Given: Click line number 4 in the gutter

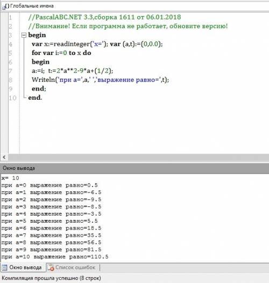Looking at the screenshot, I should 10,44.
